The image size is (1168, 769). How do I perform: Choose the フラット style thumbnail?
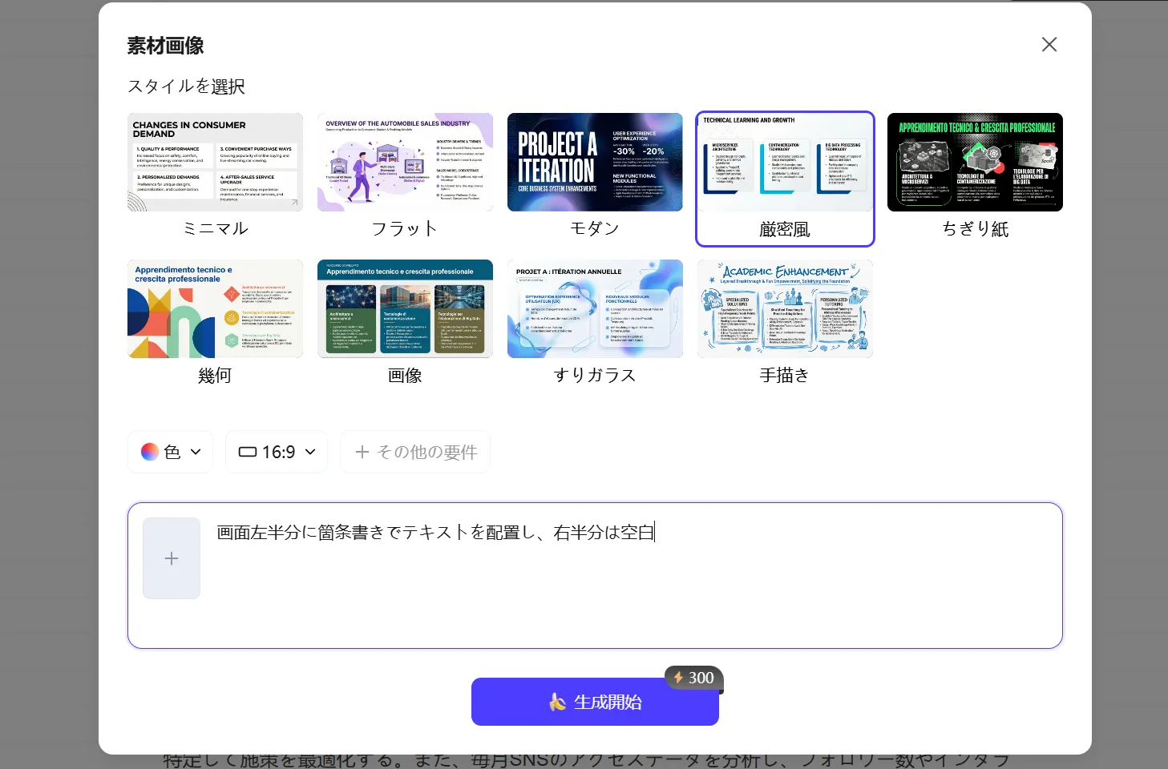tap(405, 163)
